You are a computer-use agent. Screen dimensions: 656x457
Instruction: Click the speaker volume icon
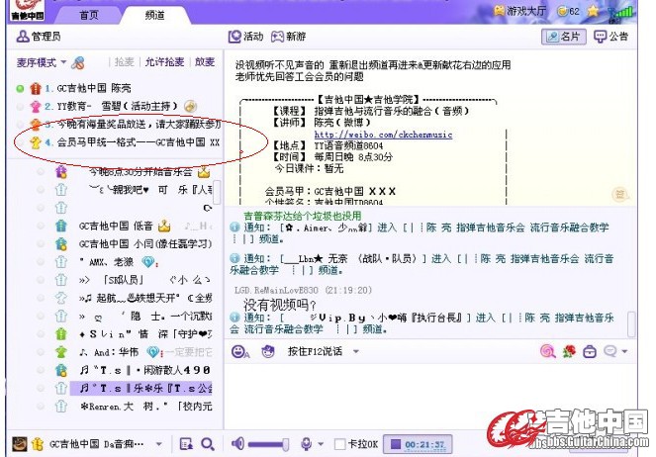click(238, 444)
